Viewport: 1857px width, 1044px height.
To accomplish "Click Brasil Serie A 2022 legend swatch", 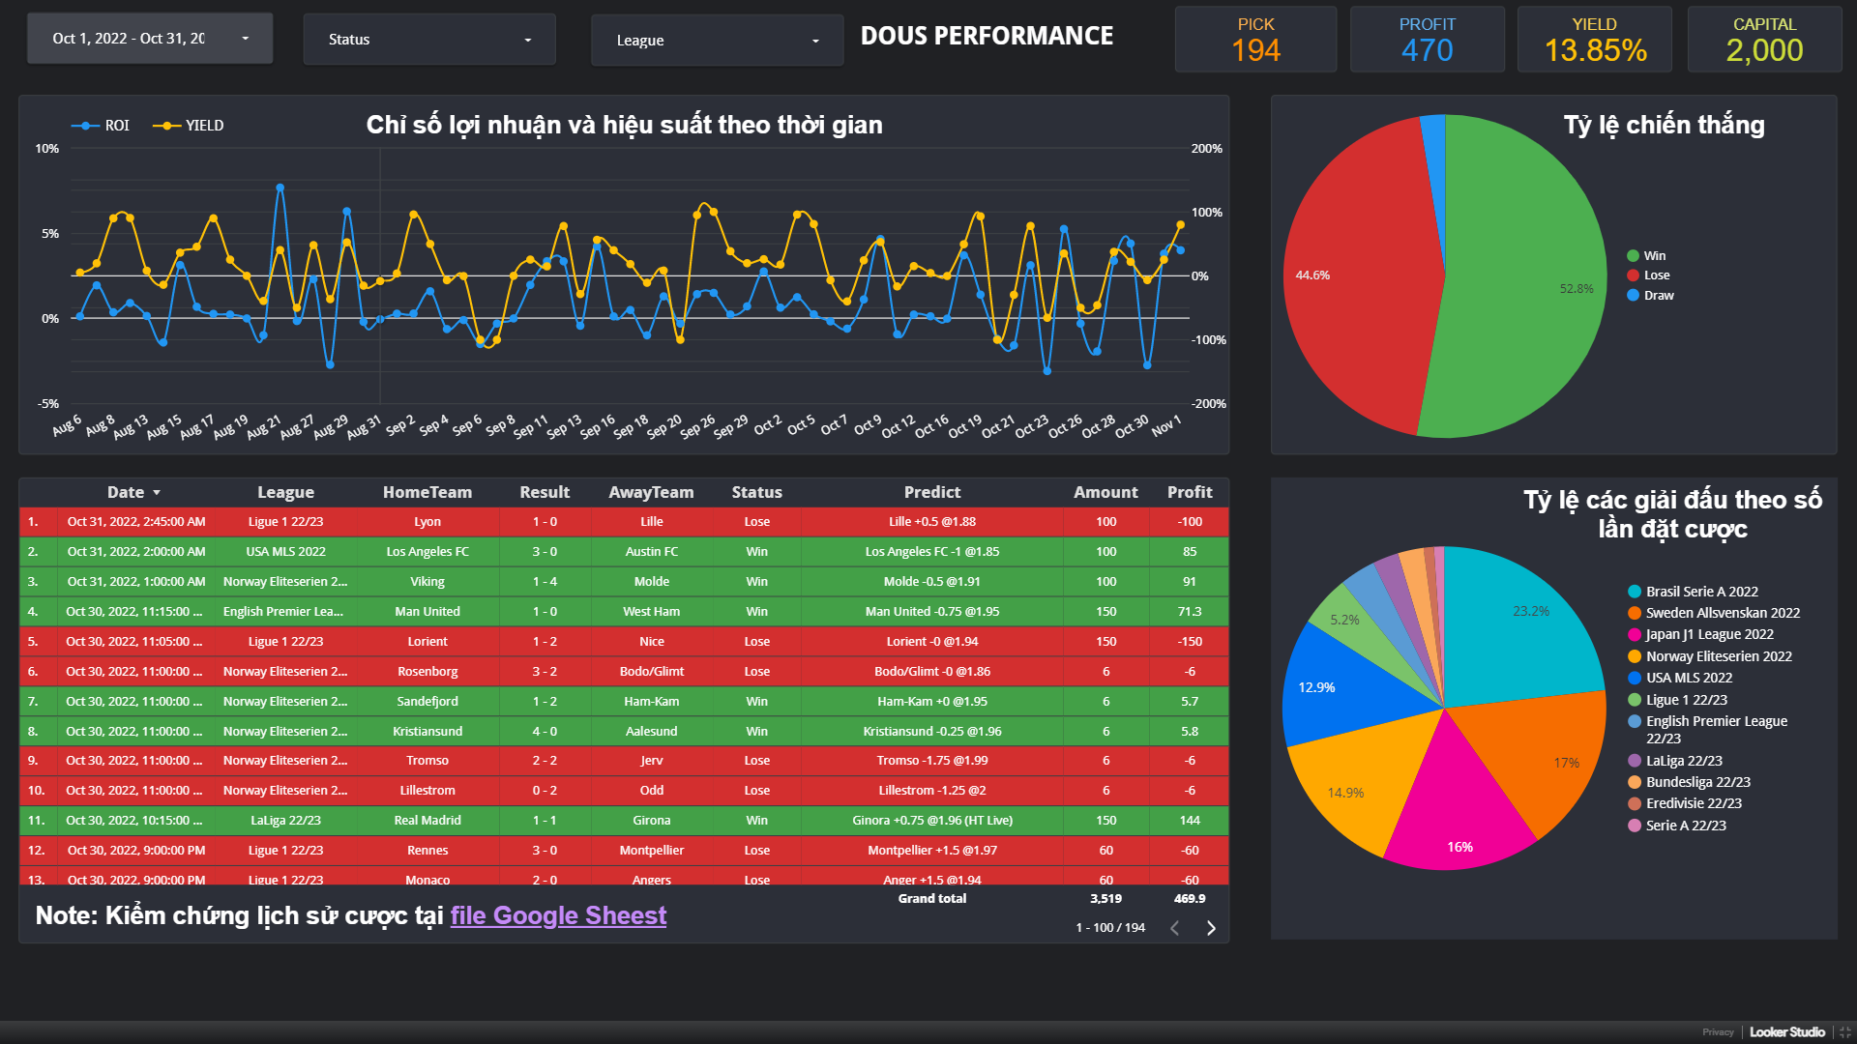I will (x=1635, y=592).
